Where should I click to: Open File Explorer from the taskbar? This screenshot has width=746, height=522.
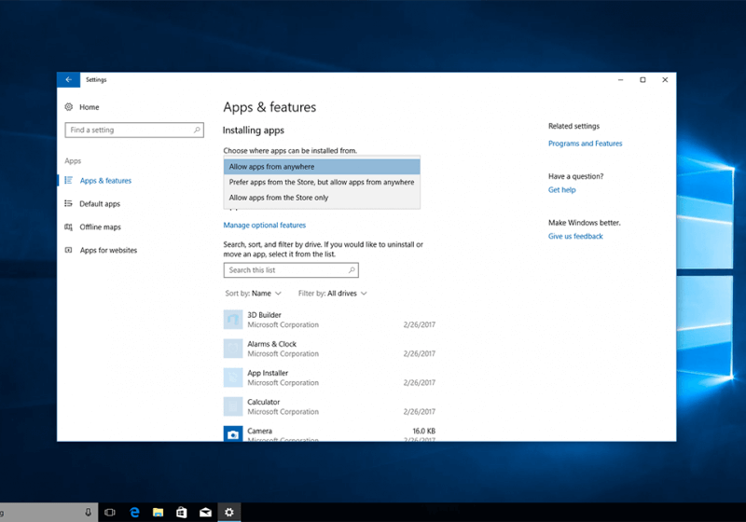(158, 513)
